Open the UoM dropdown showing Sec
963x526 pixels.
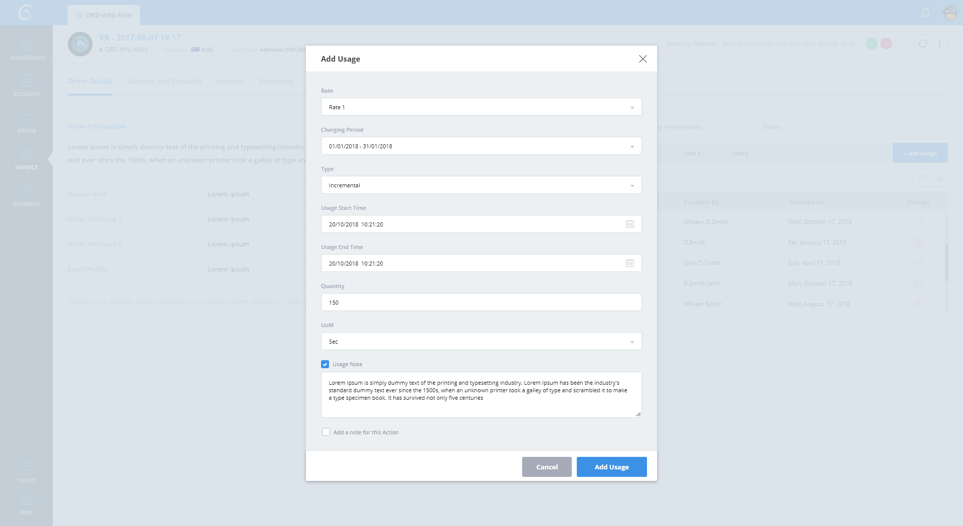coord(480,342)
